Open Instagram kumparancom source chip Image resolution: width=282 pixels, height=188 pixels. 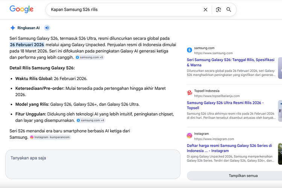pos(50,137)
